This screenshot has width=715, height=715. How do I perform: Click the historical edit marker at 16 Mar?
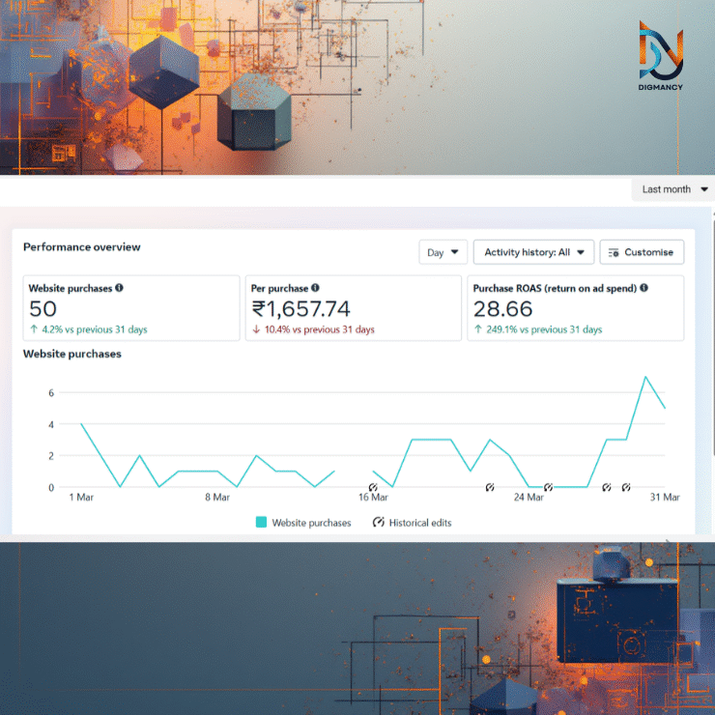click(x=373, y=488)
